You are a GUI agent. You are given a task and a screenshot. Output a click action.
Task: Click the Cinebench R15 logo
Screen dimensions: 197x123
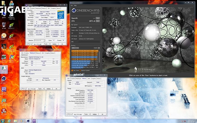click(x=85, y=11)
